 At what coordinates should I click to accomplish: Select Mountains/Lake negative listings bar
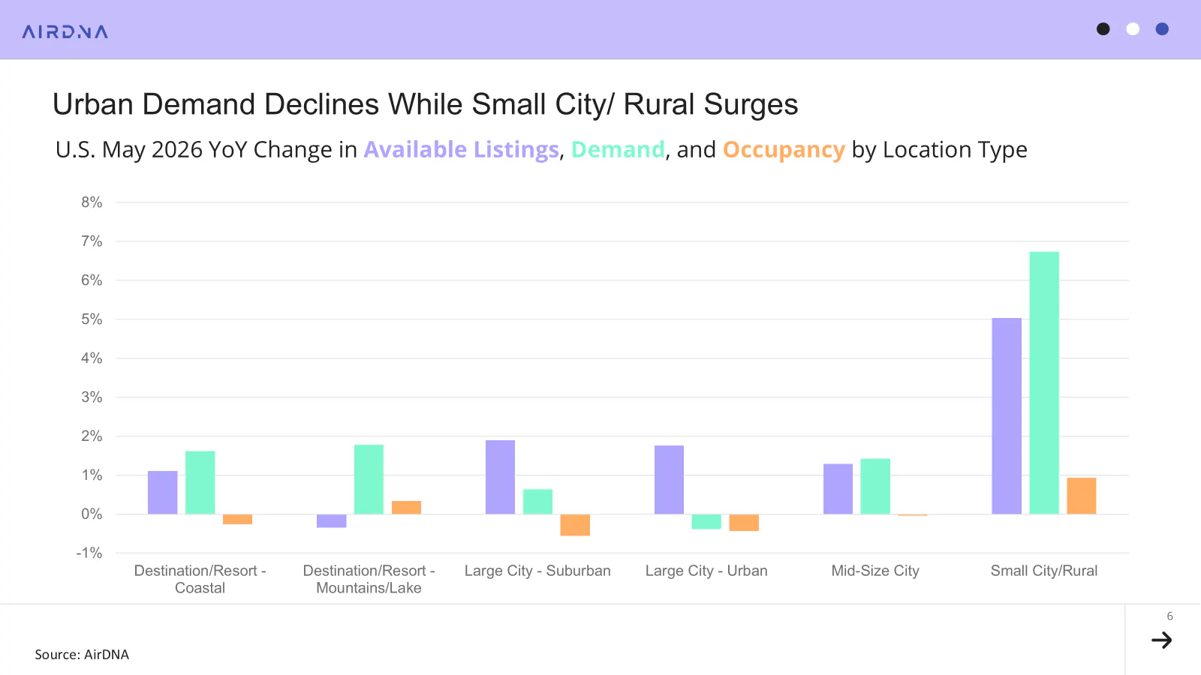point(332,521)
